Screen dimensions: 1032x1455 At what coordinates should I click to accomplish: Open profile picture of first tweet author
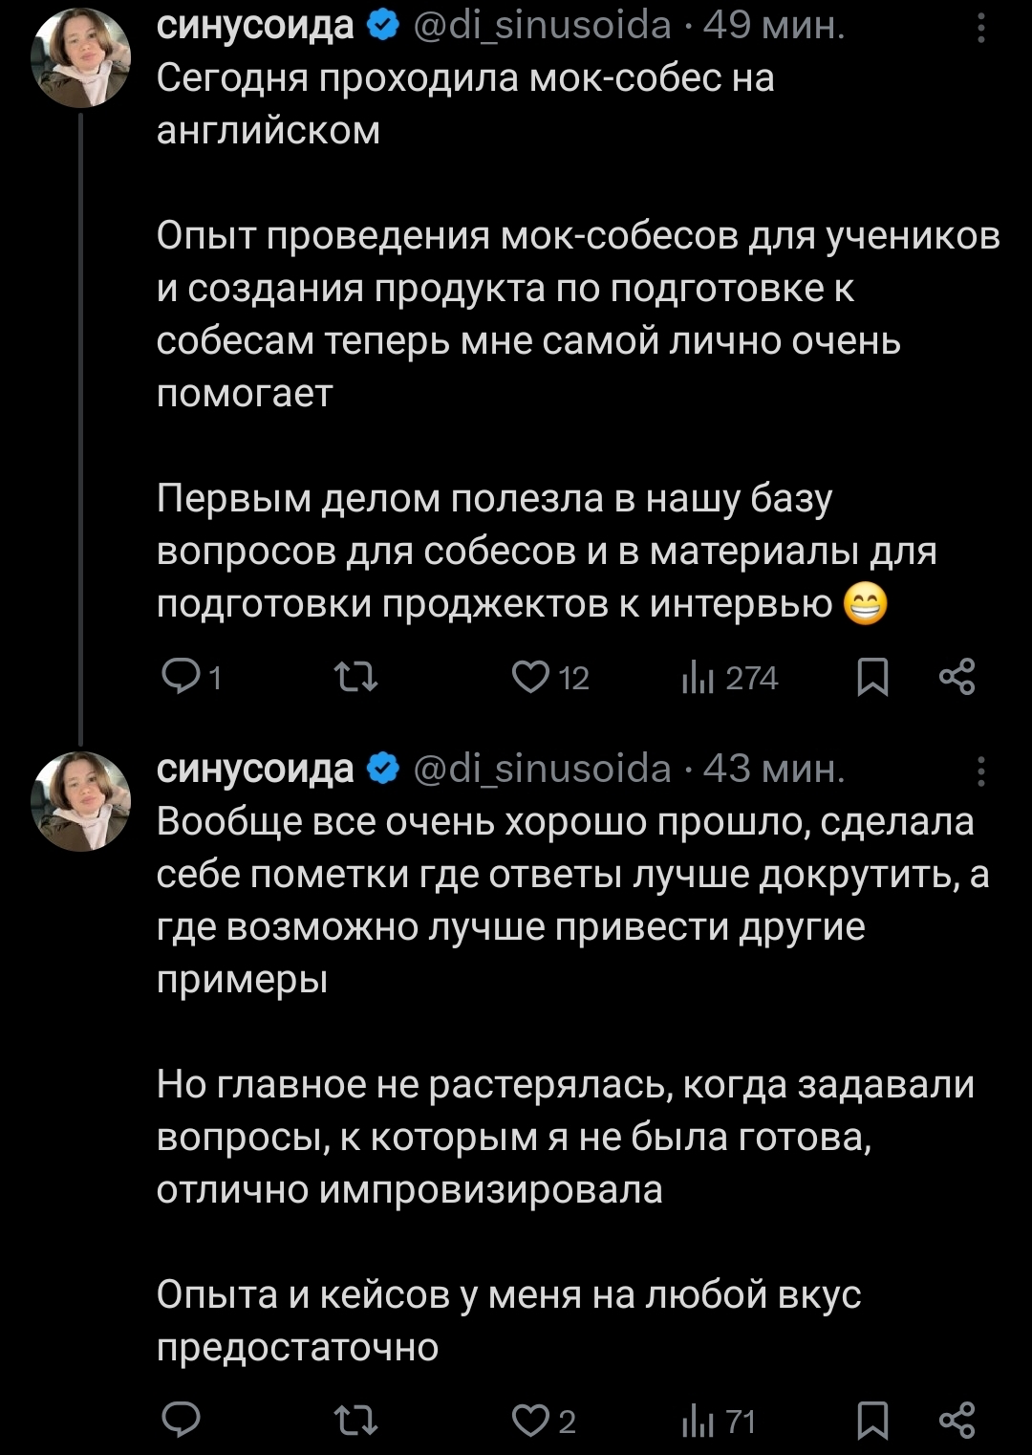pyautogui.click(x=81, y=57)
